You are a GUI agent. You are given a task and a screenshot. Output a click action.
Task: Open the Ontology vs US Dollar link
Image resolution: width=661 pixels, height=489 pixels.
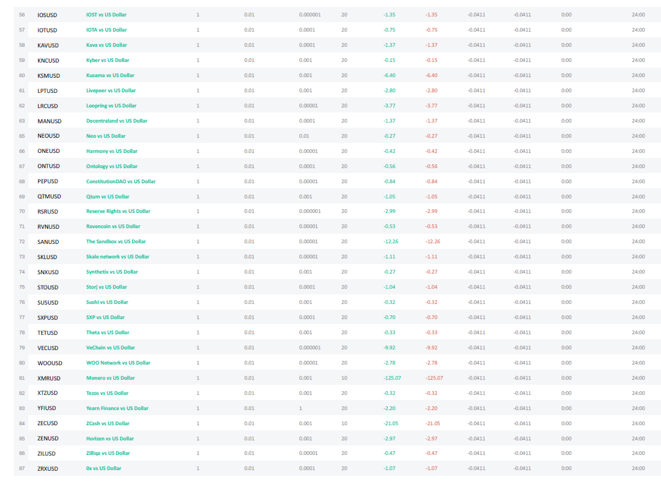coord(112,166)
